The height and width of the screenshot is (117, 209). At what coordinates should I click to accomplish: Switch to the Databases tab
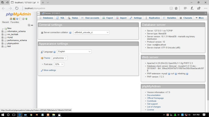click(46, 18)
